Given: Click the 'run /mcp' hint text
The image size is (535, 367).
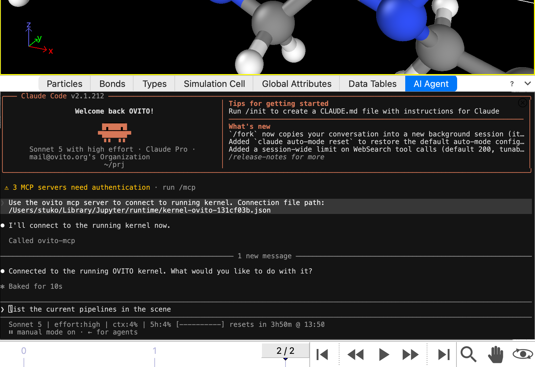Looking at the screenshot, I should (179, 187).
